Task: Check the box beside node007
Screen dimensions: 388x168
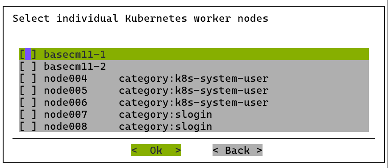Action: pos(28,114)
